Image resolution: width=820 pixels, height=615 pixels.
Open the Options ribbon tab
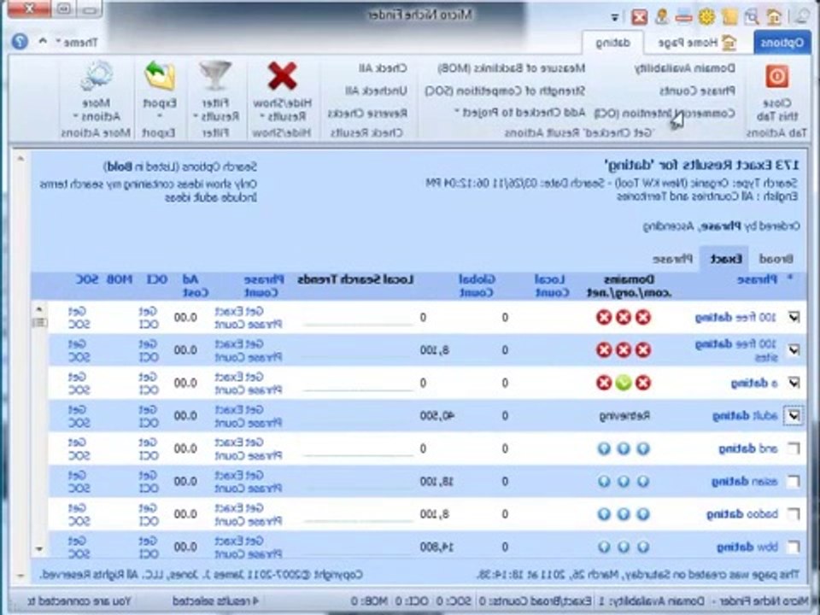coord(782,43)
